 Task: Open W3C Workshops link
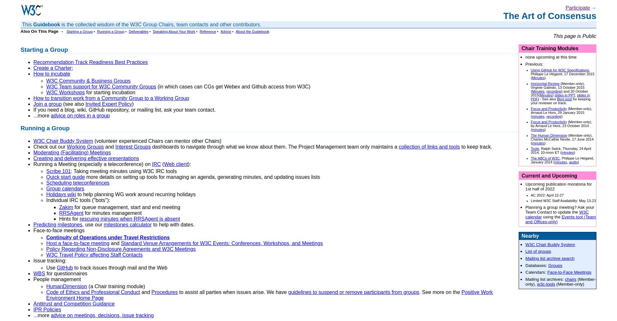tap(66, 93)
